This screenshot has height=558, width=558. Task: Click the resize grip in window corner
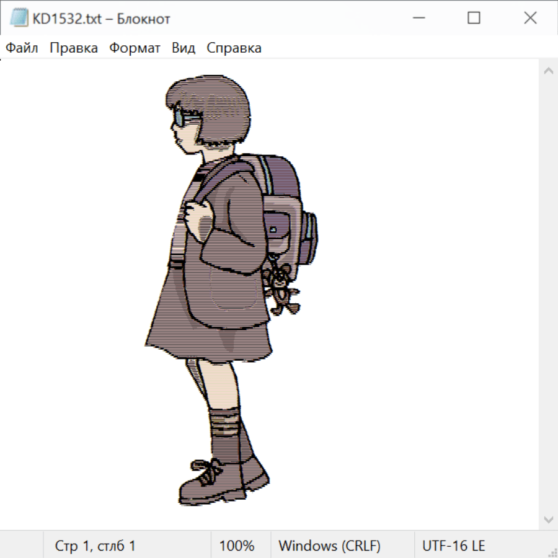552,552
